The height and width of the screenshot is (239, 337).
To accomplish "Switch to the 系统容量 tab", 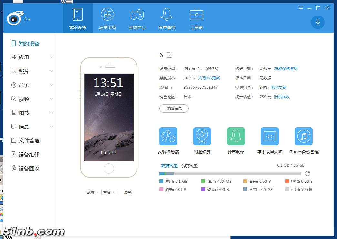I will pyautogui.click(x=189, y=166).
